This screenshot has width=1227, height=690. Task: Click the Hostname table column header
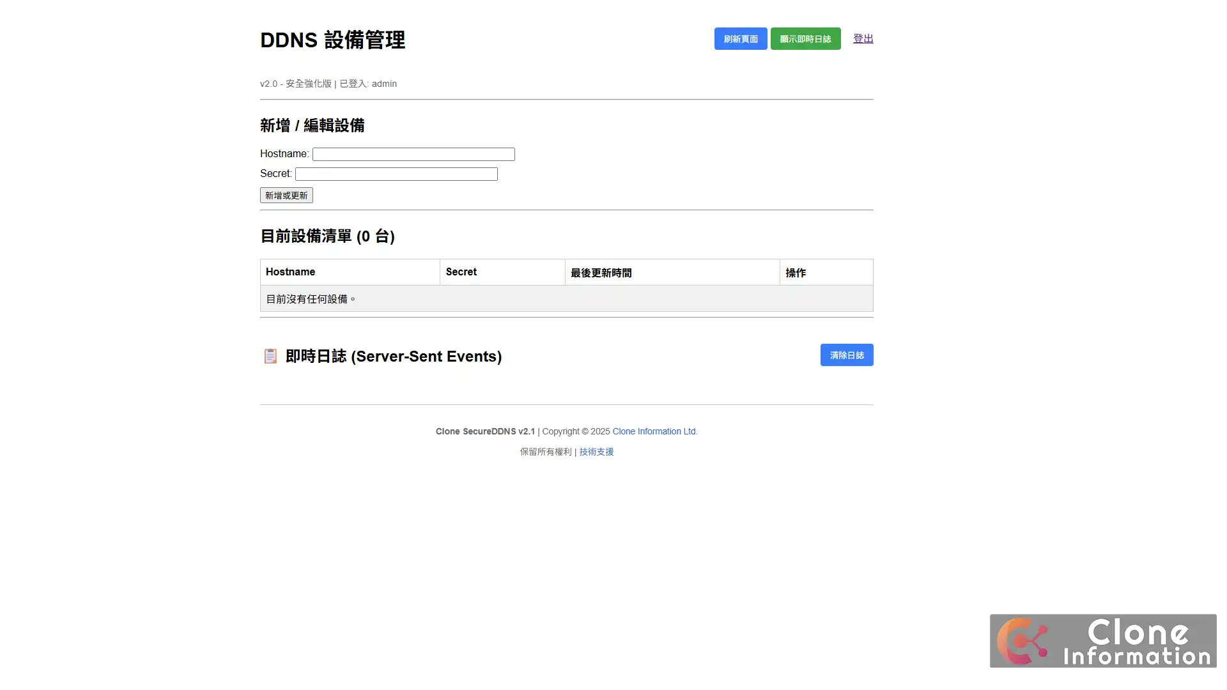pyautogui.click(x=290, y=272)
